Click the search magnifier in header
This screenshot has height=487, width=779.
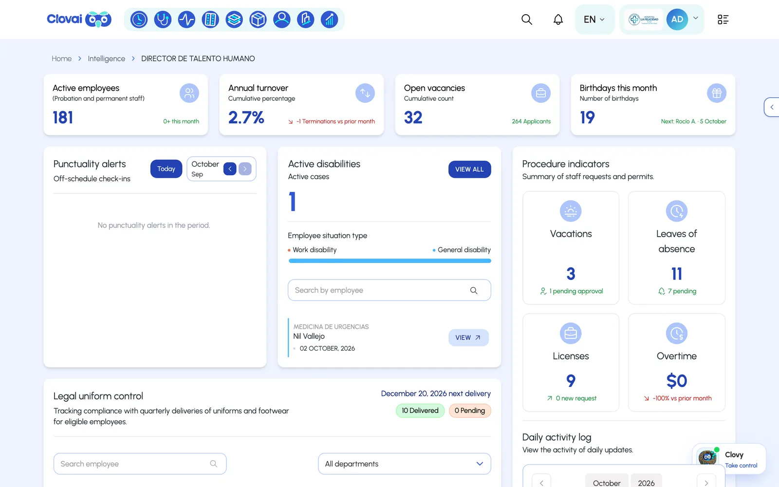(527, 19)
